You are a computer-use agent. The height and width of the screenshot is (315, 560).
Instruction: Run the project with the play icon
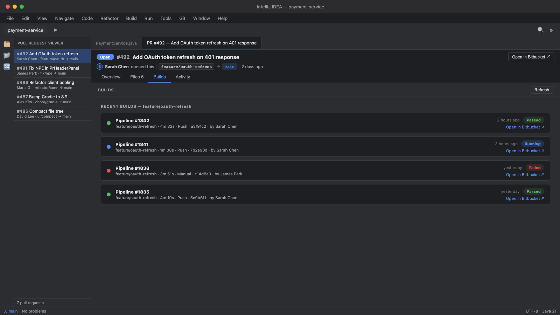[x=55, y=30]
